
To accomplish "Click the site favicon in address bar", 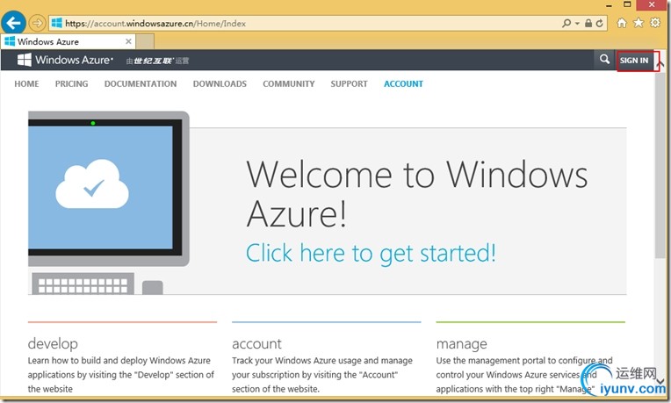I will click(x=56, y=23).
